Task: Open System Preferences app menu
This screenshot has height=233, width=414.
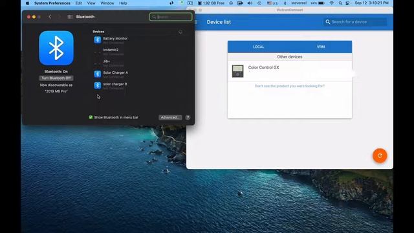Action: 52,3
